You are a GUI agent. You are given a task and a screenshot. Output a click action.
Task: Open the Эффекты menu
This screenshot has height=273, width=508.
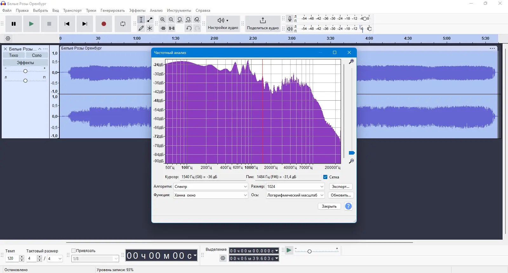137,10
